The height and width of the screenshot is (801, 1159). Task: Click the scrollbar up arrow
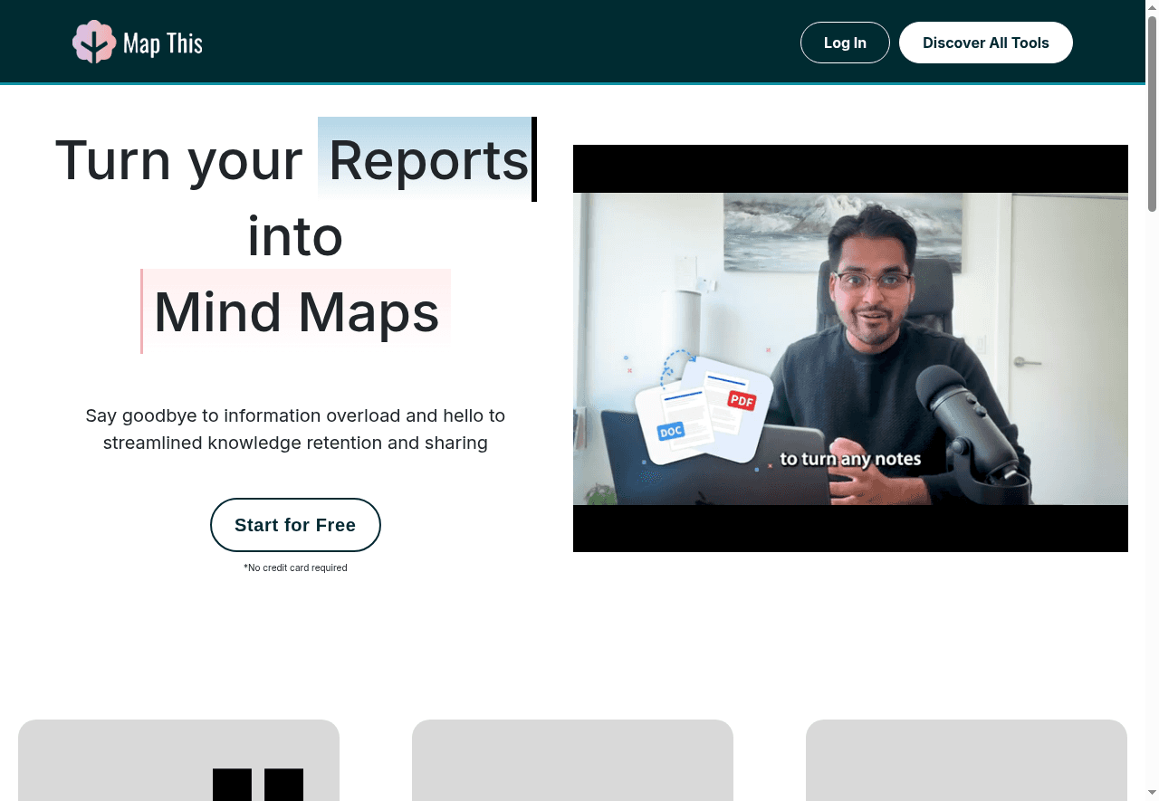click(1152, 7)
